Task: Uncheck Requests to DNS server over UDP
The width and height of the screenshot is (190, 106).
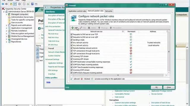Action: click(x=72, y=37)
